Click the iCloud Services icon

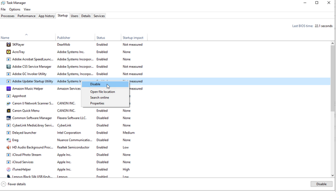pyautogui.click(x=9, y=162)
